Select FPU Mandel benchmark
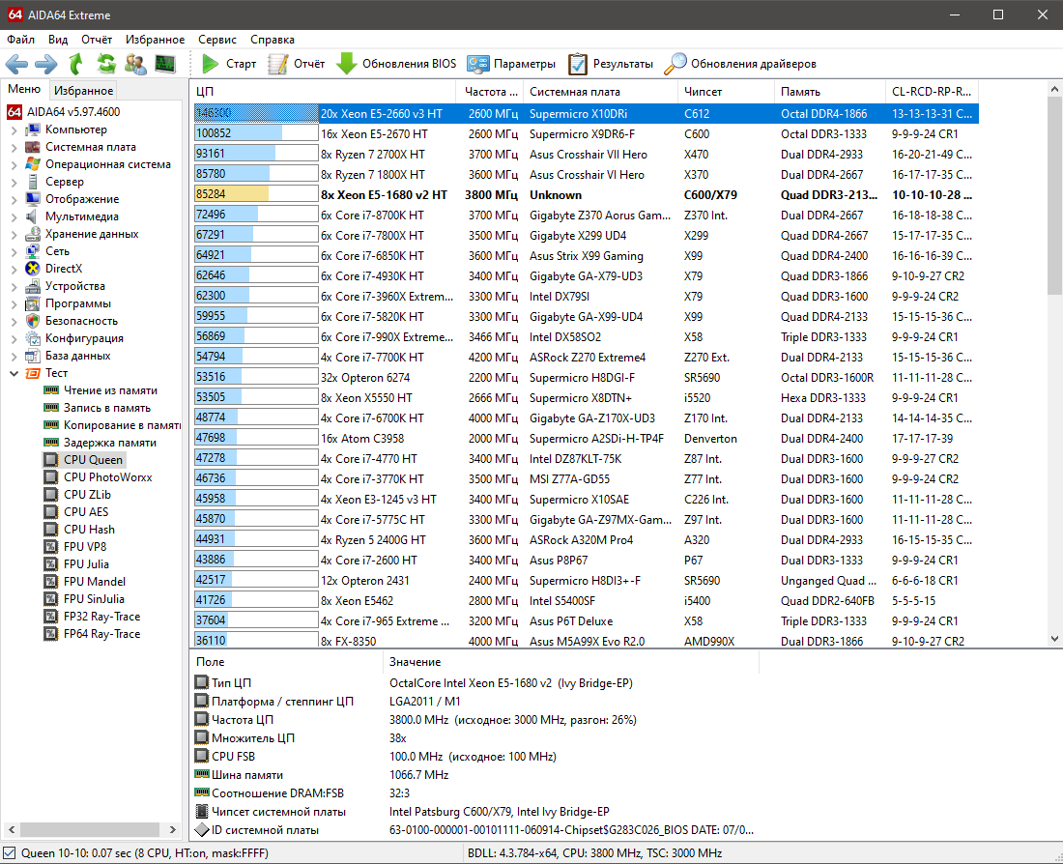 [x=95, y=582]
